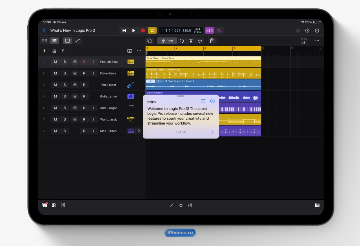This screenshot has height=246, width=360.
Task: Open the Browser icon with red badge
Action: [45, 205]
